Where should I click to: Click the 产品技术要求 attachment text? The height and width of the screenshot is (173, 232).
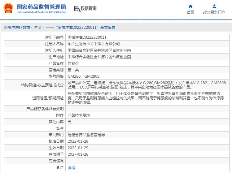click(x=79, y=115)
